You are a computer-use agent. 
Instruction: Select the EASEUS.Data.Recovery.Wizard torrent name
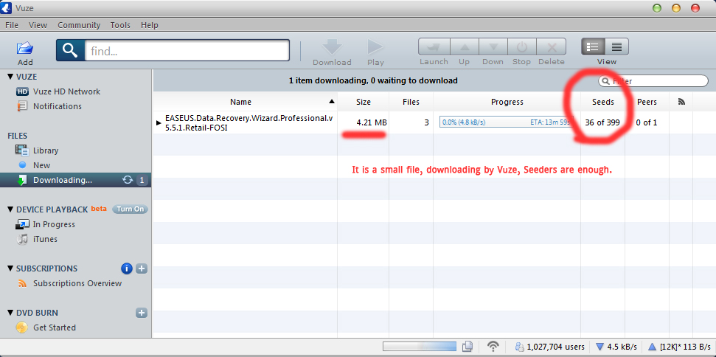click(248, 122)
